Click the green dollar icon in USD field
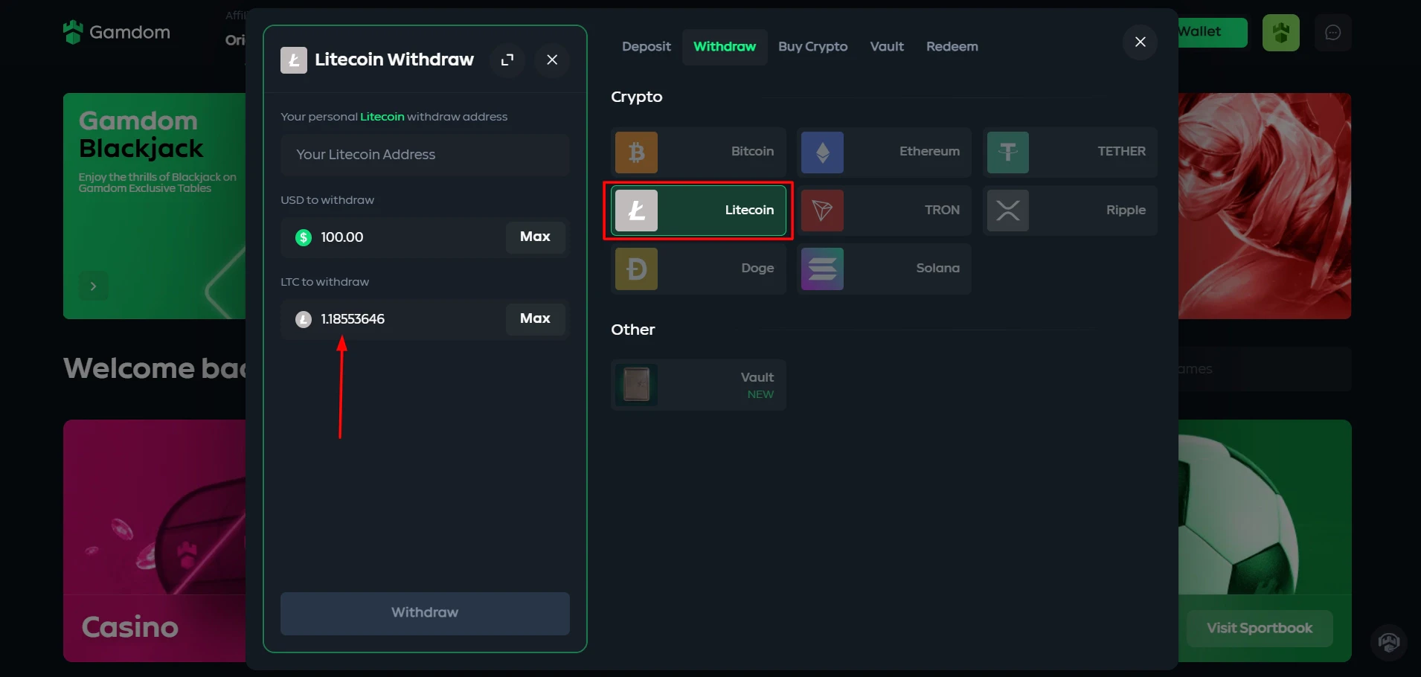This screenshot has height=677, width=1421. [x=304, y=237]
